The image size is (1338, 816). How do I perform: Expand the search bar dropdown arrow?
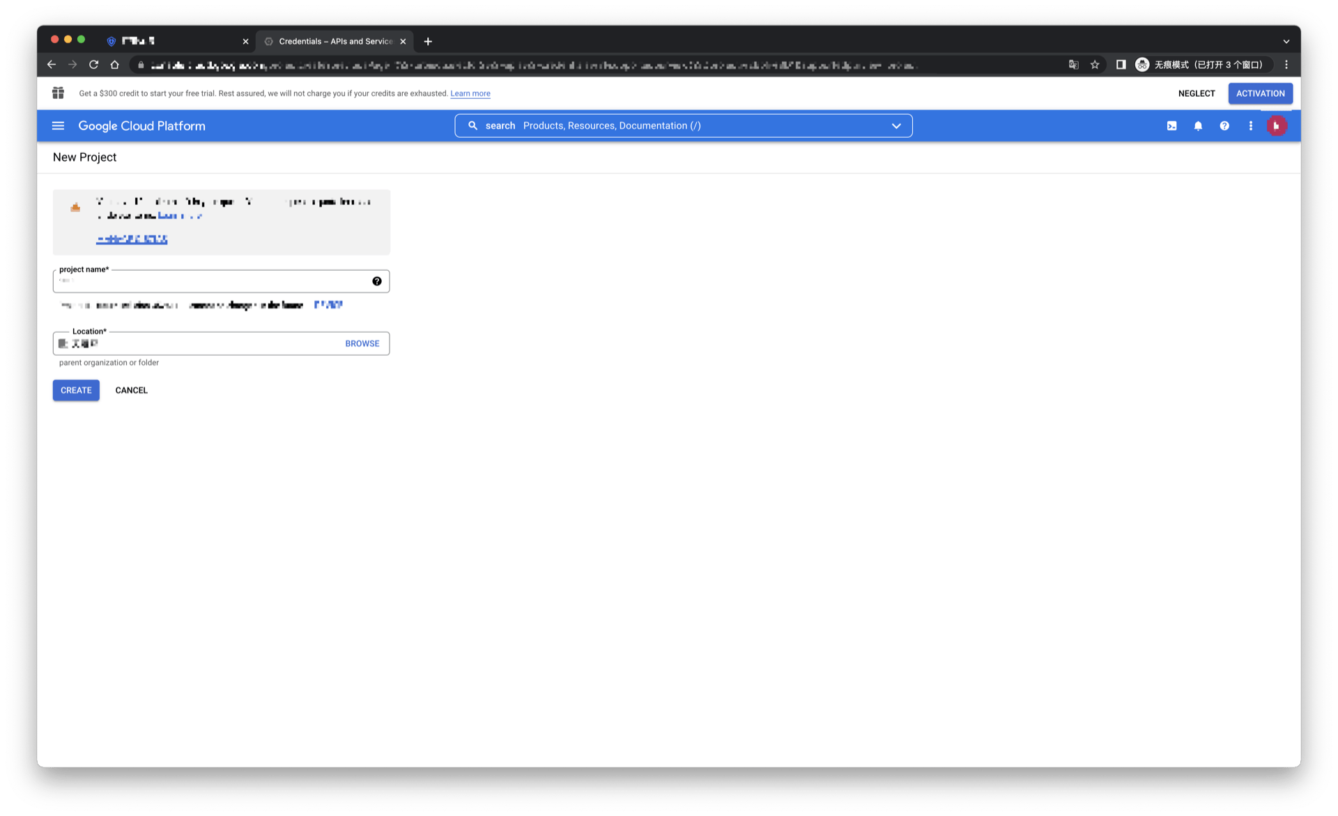(x=896, y=126)
